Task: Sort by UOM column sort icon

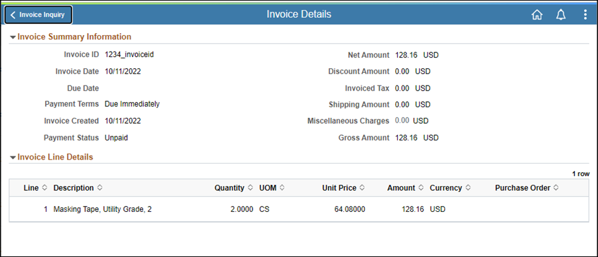Action: pyautogui.click(x=282, y=187)
